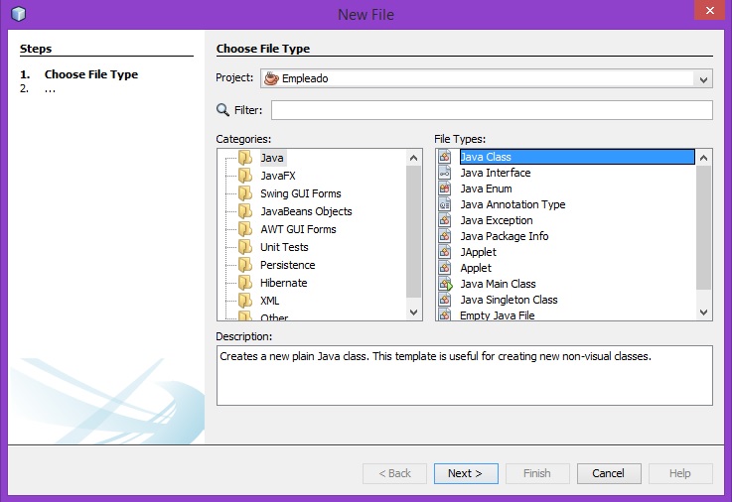Screen dimensions: 732x502
Task: Click the Java Main Class icon
Action: [445, 284]
